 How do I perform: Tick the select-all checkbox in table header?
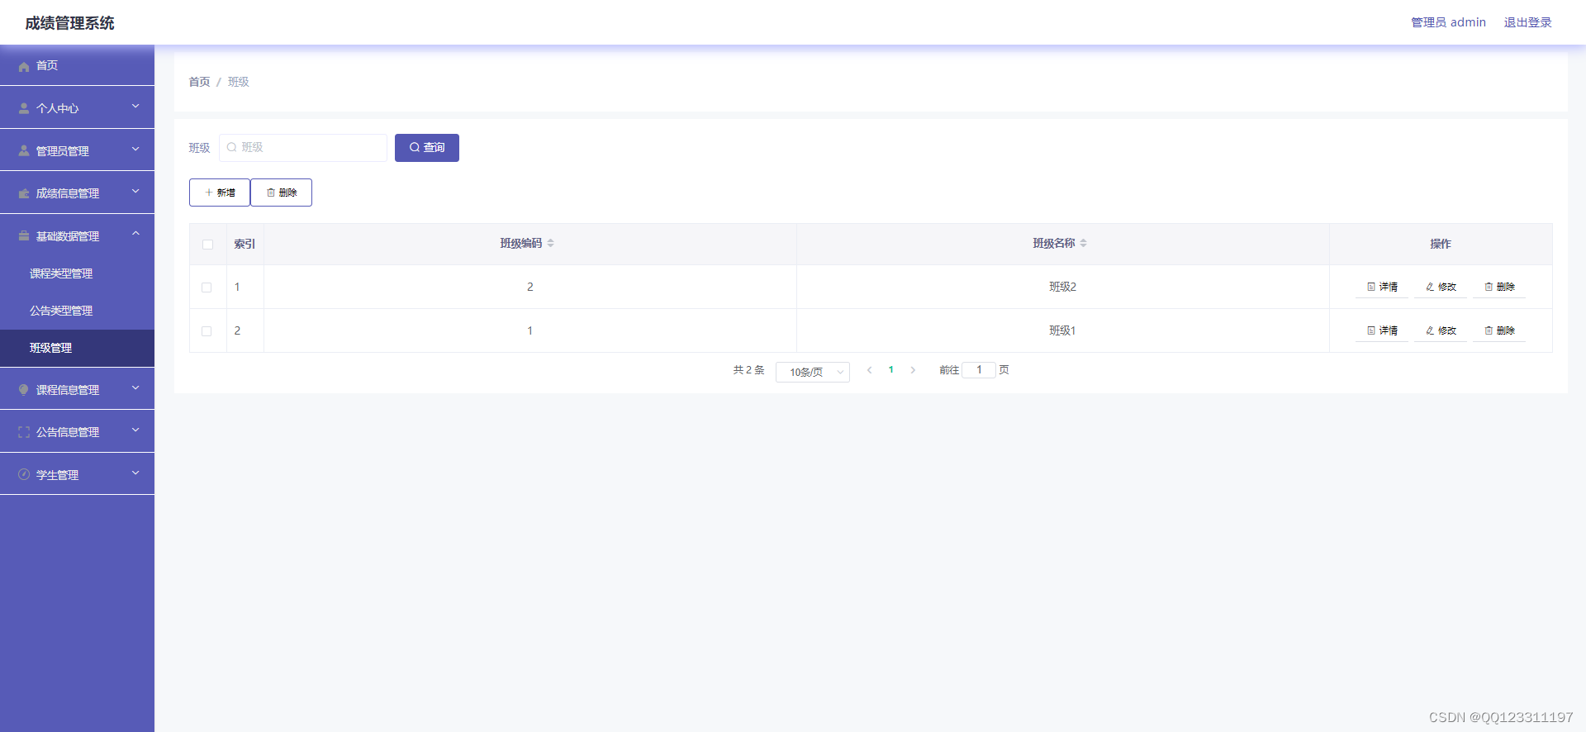pos(207,245)
